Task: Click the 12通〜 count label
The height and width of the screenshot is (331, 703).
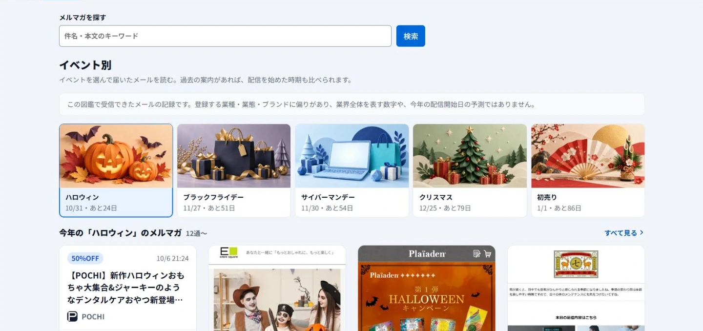Action: pyautogui.click(x=197, y=233)
